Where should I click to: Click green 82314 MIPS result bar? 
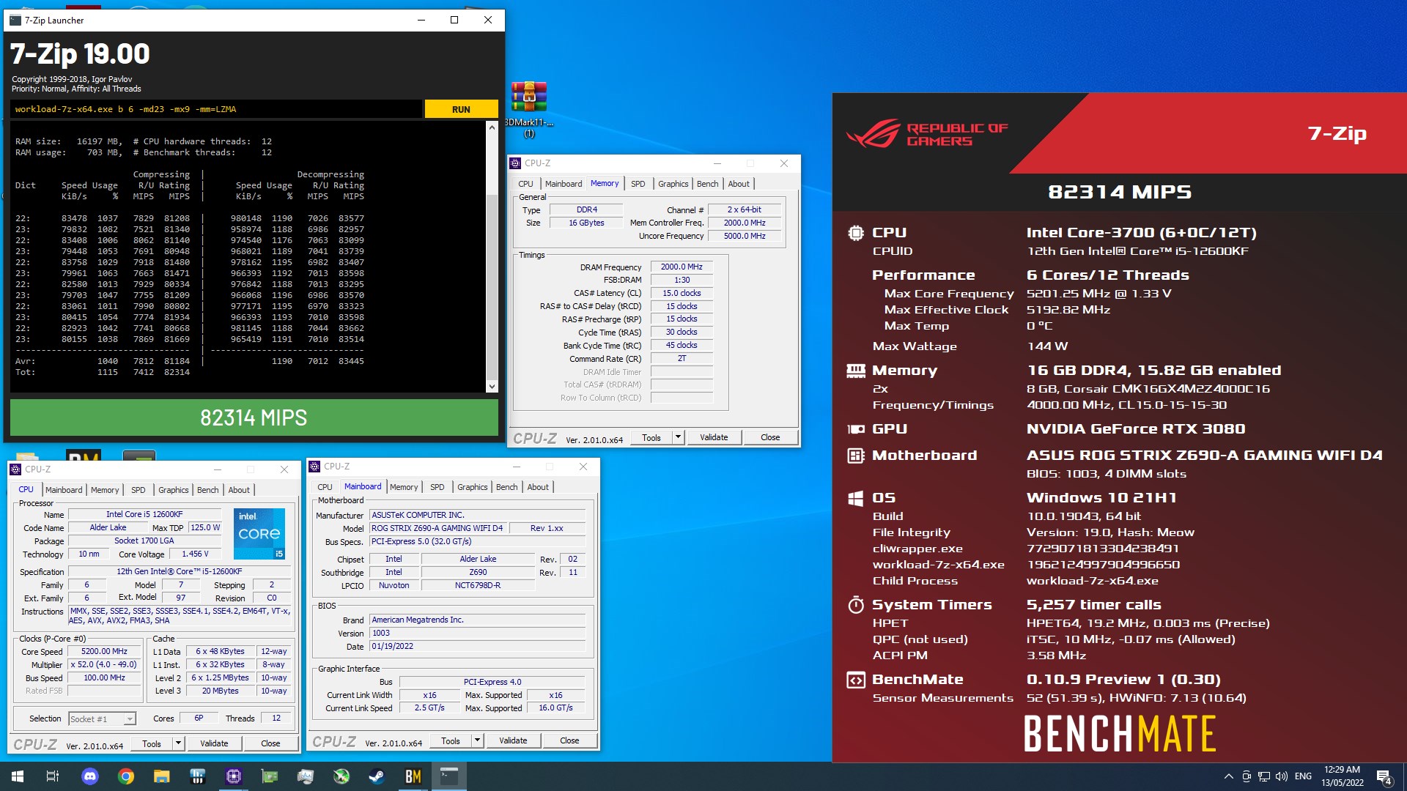tap(254, 417)
